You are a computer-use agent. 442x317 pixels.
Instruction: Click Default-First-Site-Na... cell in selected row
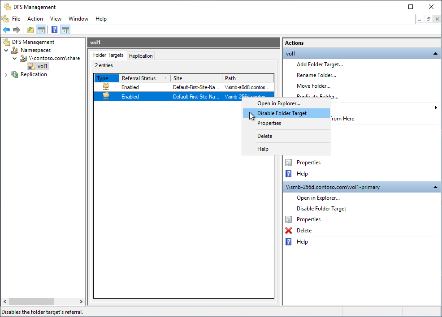coord(196,97)
